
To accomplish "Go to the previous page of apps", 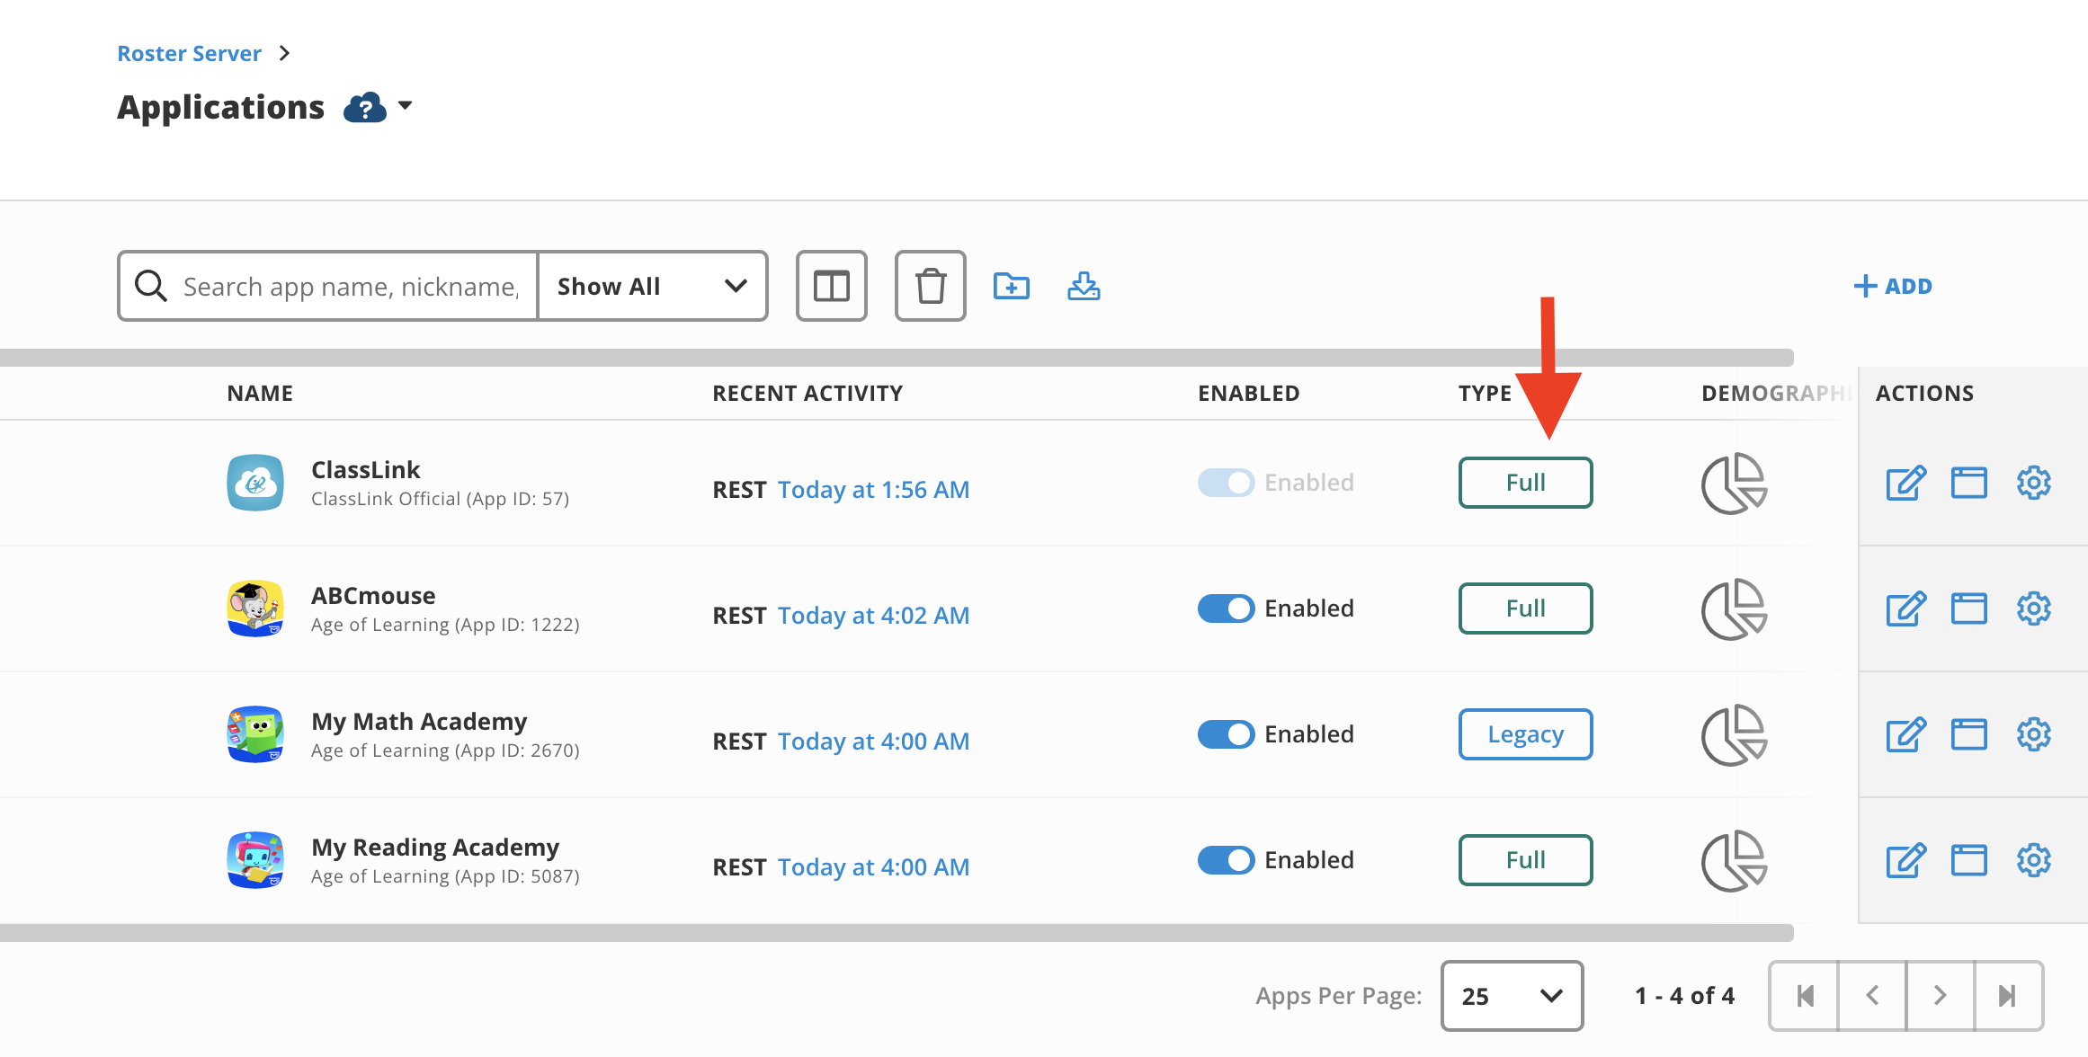I will pos(1872,996).
